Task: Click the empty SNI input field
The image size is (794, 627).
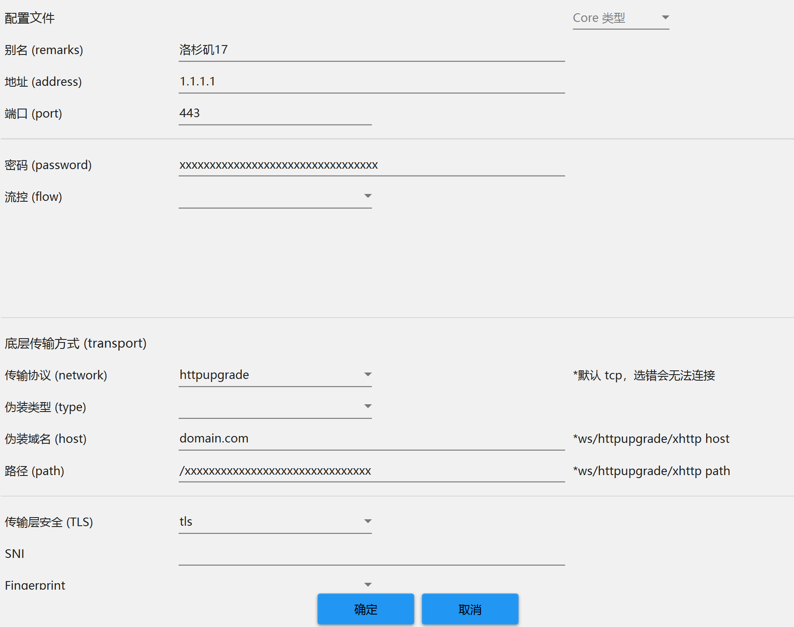Action: click(371, 554)
